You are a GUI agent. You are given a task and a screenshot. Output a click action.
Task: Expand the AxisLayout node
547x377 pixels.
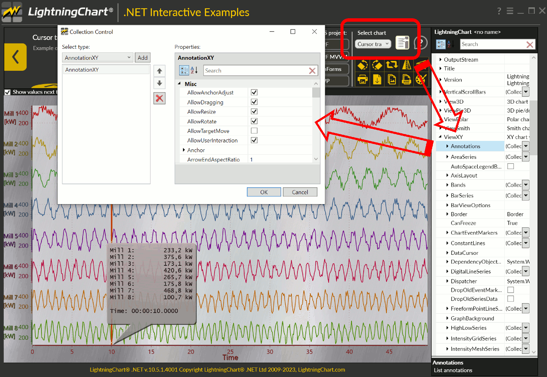pyautogui.click(x=447, y=176)
